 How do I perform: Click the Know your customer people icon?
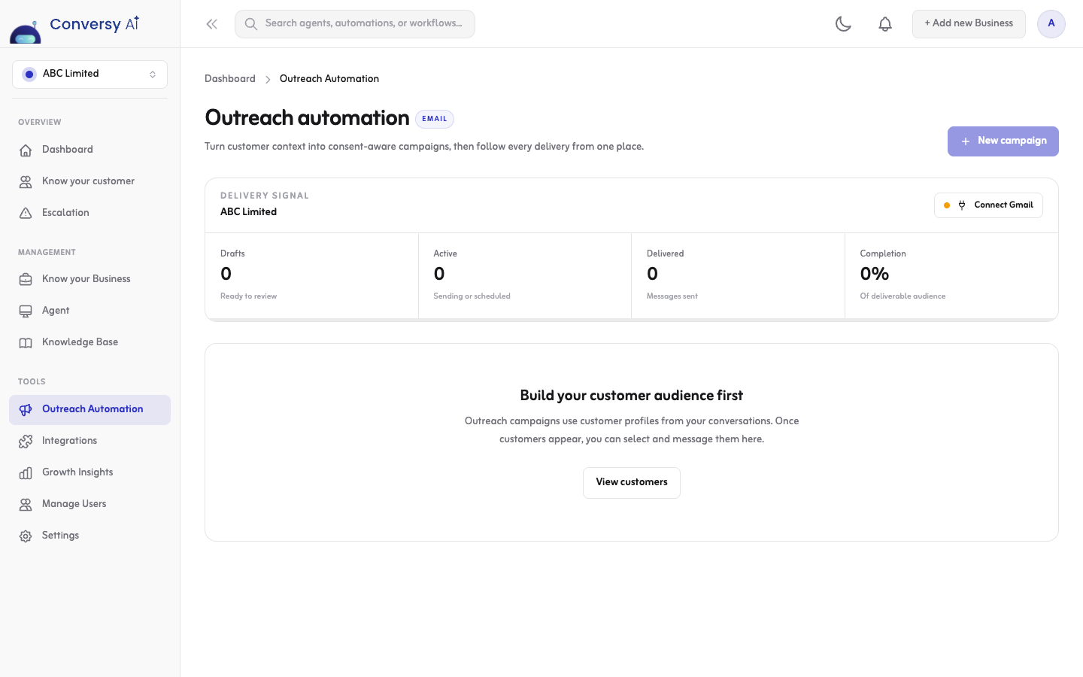click(26, 181)
